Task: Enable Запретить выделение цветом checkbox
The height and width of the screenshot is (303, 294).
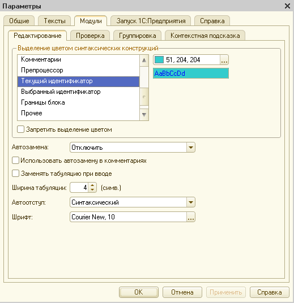Action: coord(21,129)
